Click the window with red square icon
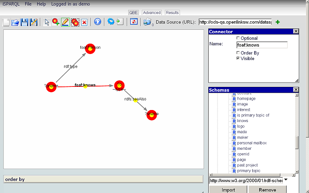Viewport: 309px width, 193px height. click(134, 22)
